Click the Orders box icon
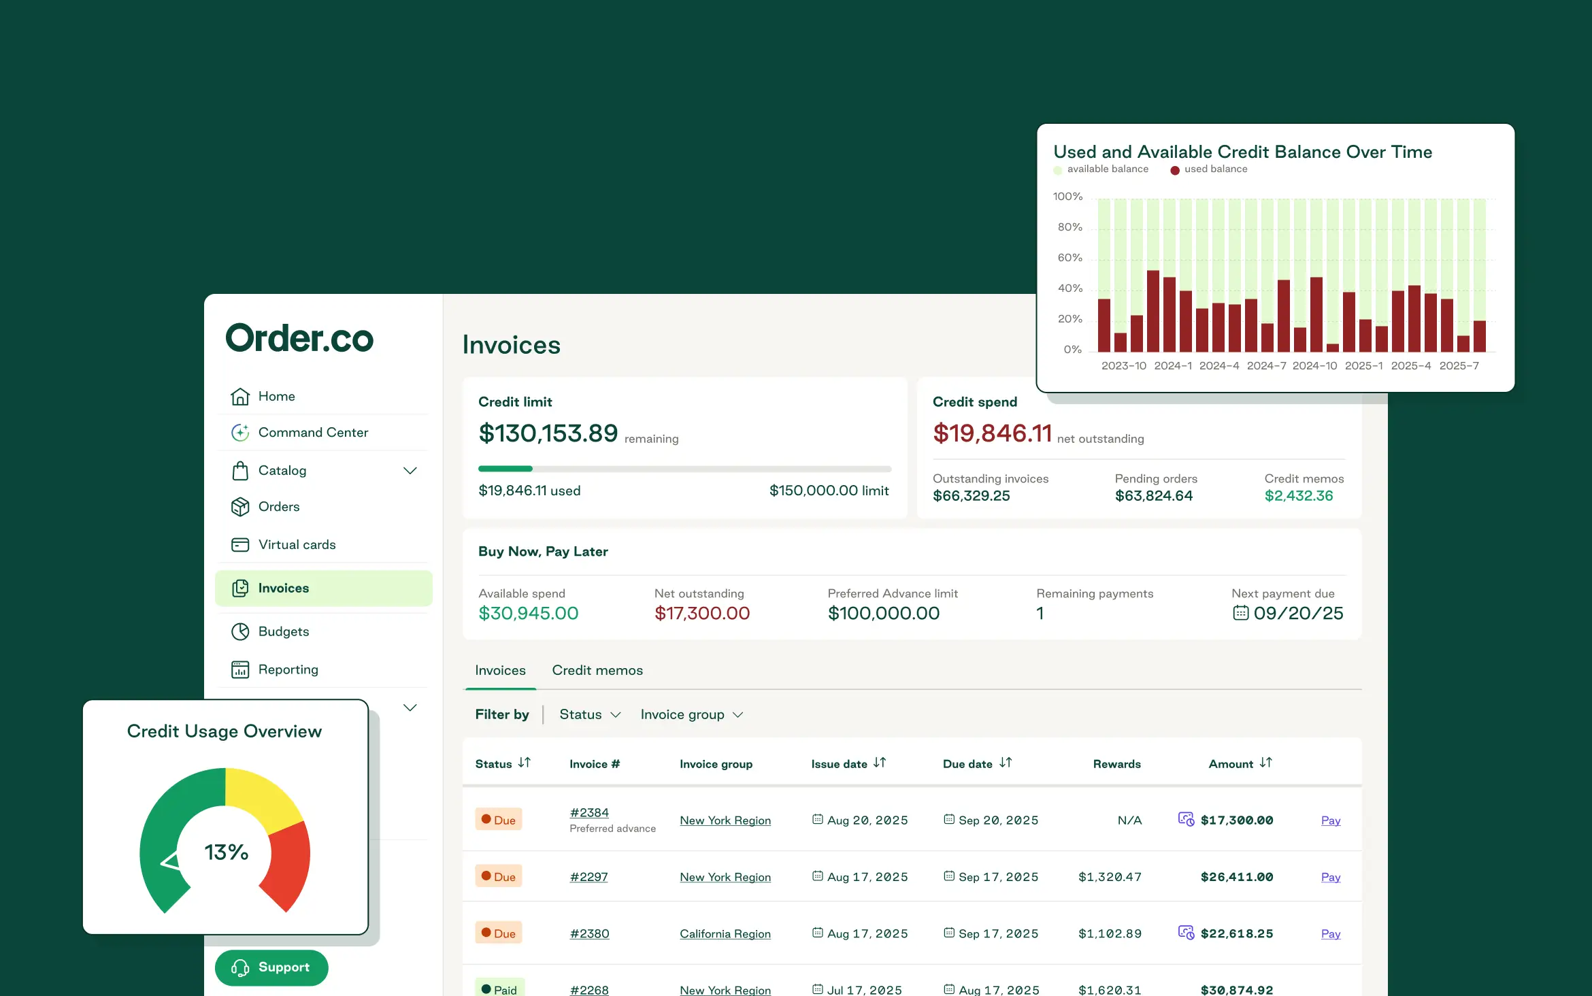Image resolution: width=1592 pixels, height=996 pixels. click(239, 507)
